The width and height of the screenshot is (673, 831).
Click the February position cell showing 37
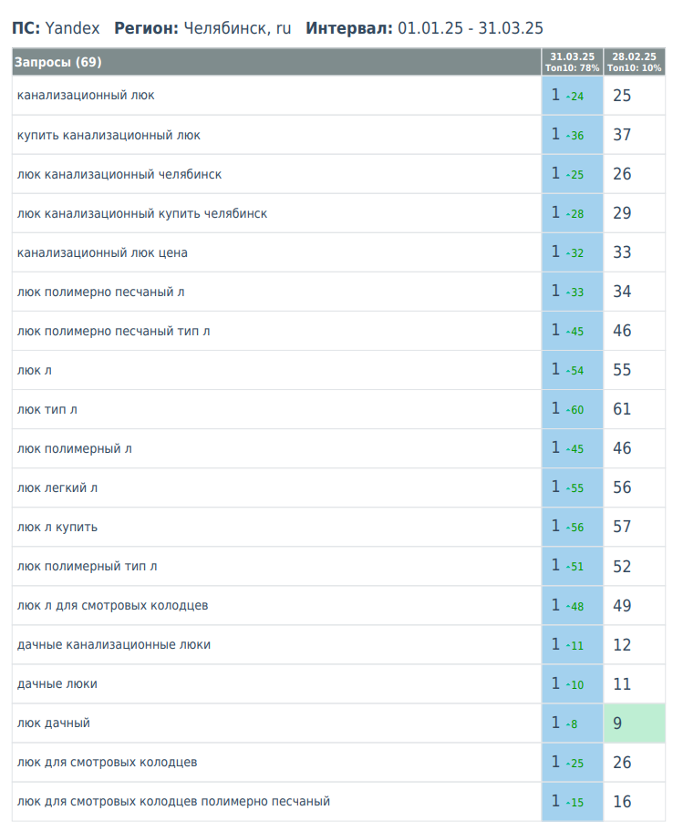pyautogui.click(x=634, y=135)
